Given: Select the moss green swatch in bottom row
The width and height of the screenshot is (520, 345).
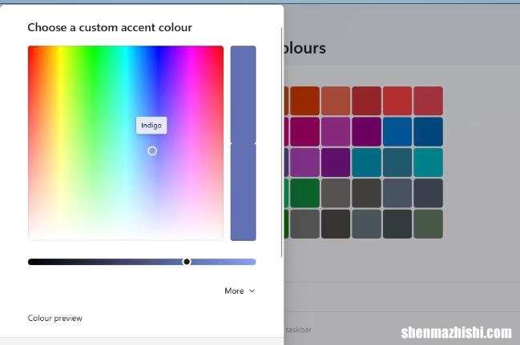Looking at the screenshot, I should [428, 224].
